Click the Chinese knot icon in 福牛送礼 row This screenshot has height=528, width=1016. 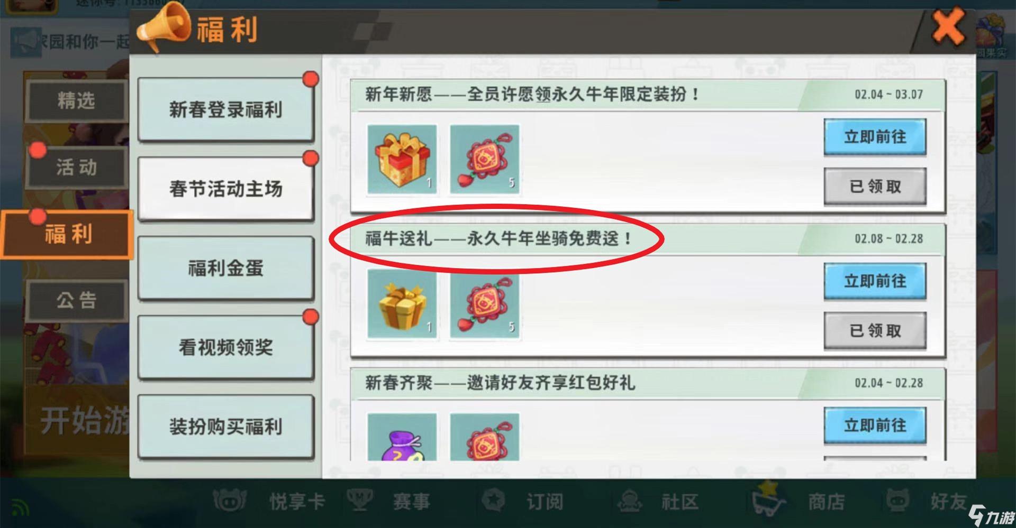(485, 303)
